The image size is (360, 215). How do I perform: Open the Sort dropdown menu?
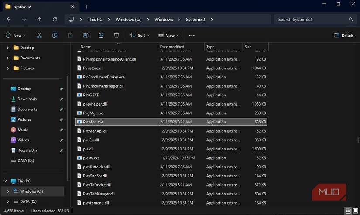[x=140, y=35]
